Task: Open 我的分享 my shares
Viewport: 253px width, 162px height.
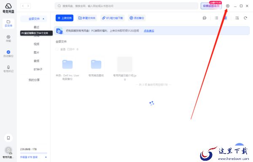Action: tap(34, 80)
